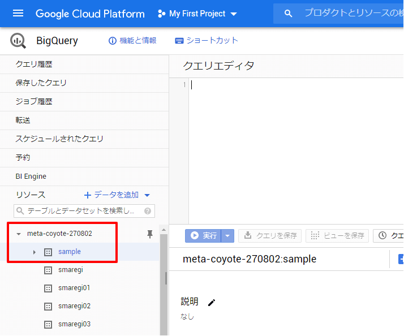The image size is (404, 336).
Task: Focus the resource search input field
Action: tap(81, 211)
